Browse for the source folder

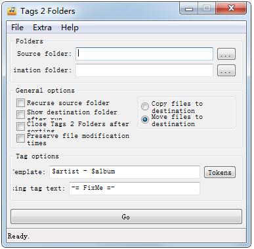coord(226,54)
